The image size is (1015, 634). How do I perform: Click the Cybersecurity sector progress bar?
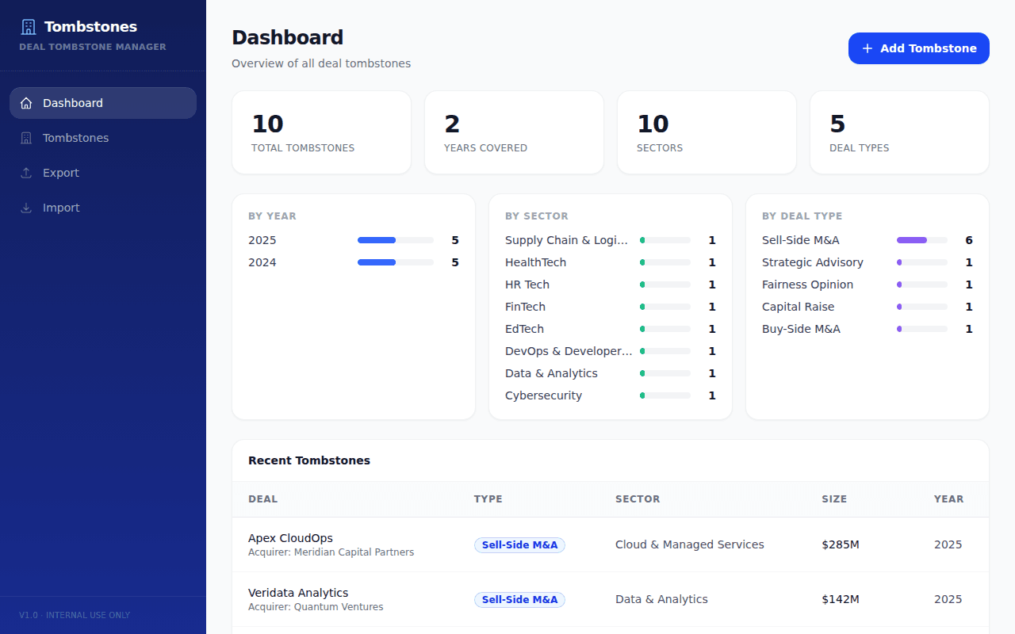click(x=665, y=395)
